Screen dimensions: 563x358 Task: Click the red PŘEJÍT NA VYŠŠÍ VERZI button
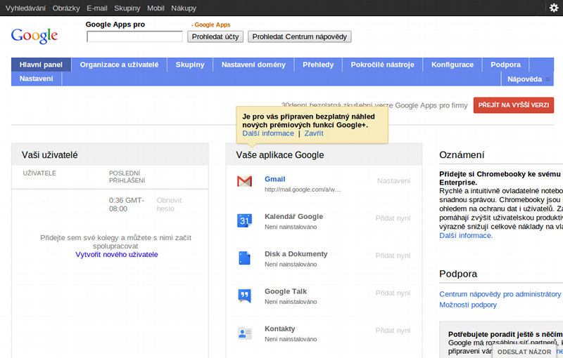point(514,105)
